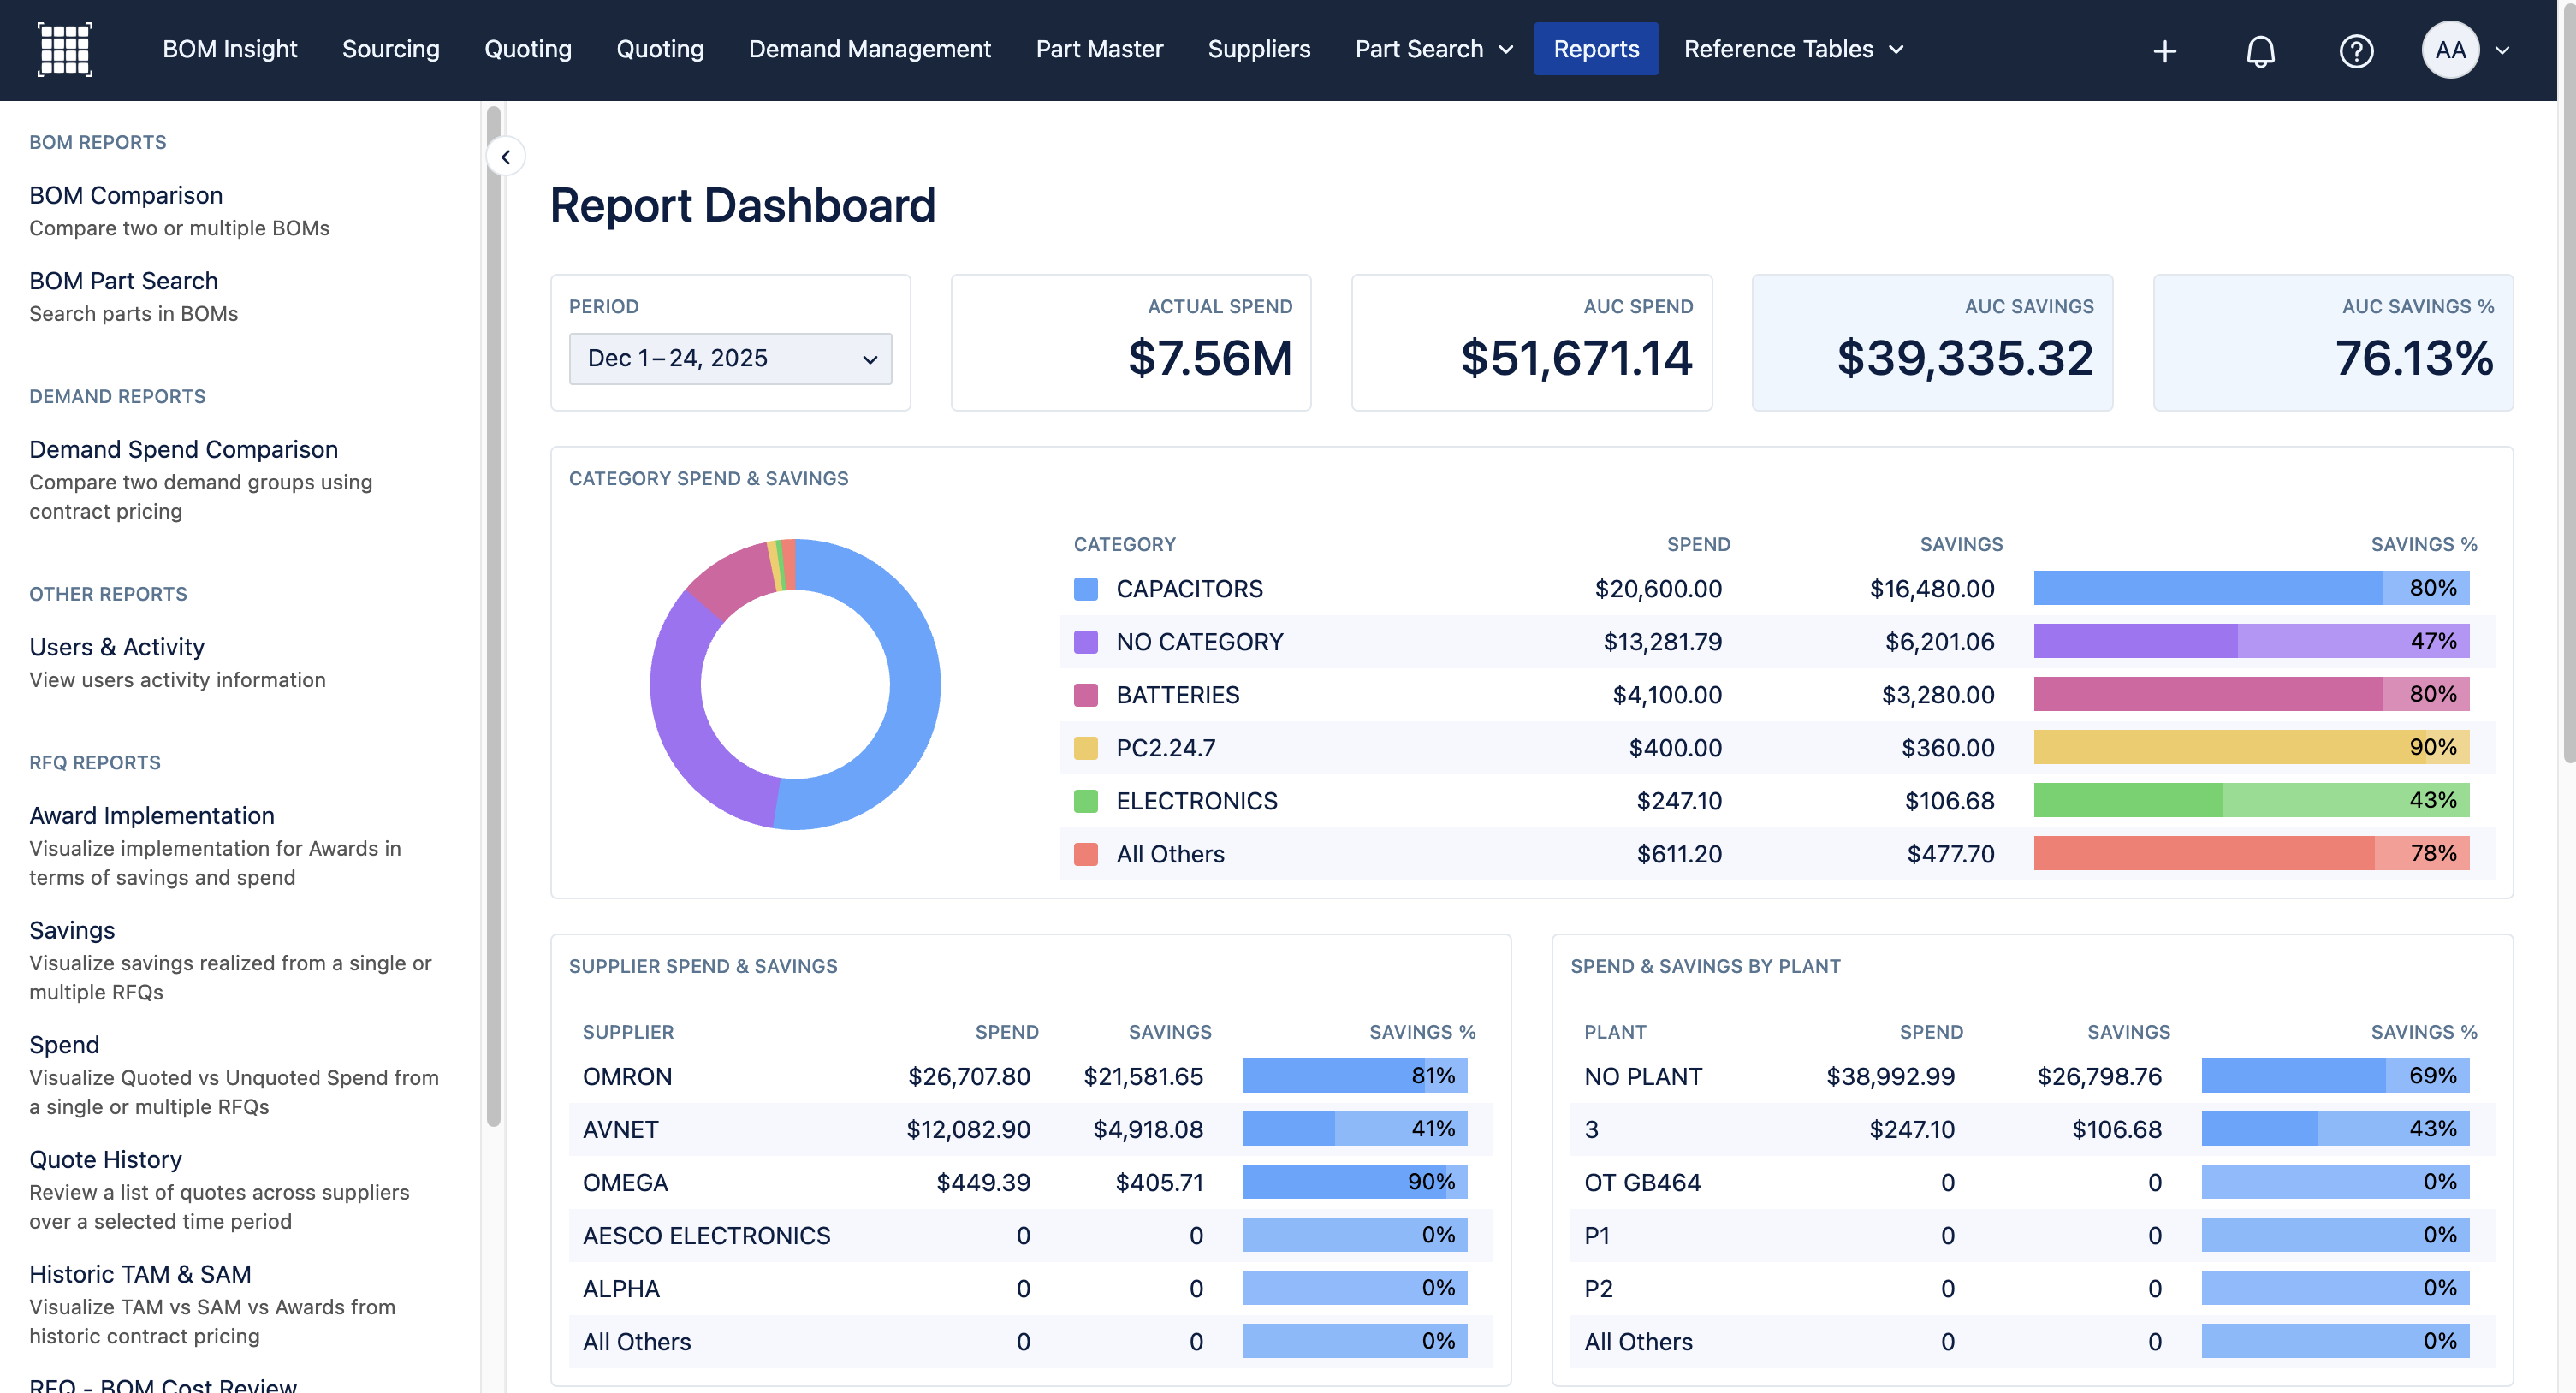Open the notifications bell
Screen dimensions: 2576x1393
tap(2260, 51)
